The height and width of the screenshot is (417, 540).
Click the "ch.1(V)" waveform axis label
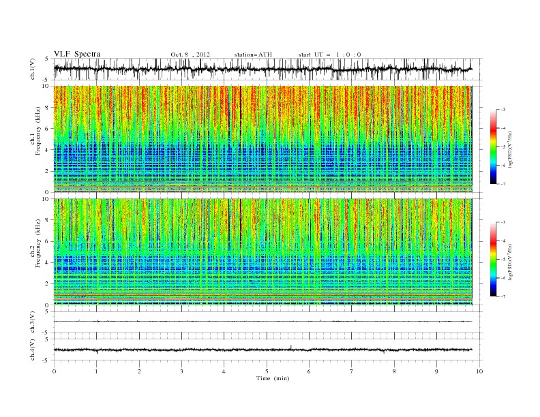pyautogui.click(x=32, y=69)
